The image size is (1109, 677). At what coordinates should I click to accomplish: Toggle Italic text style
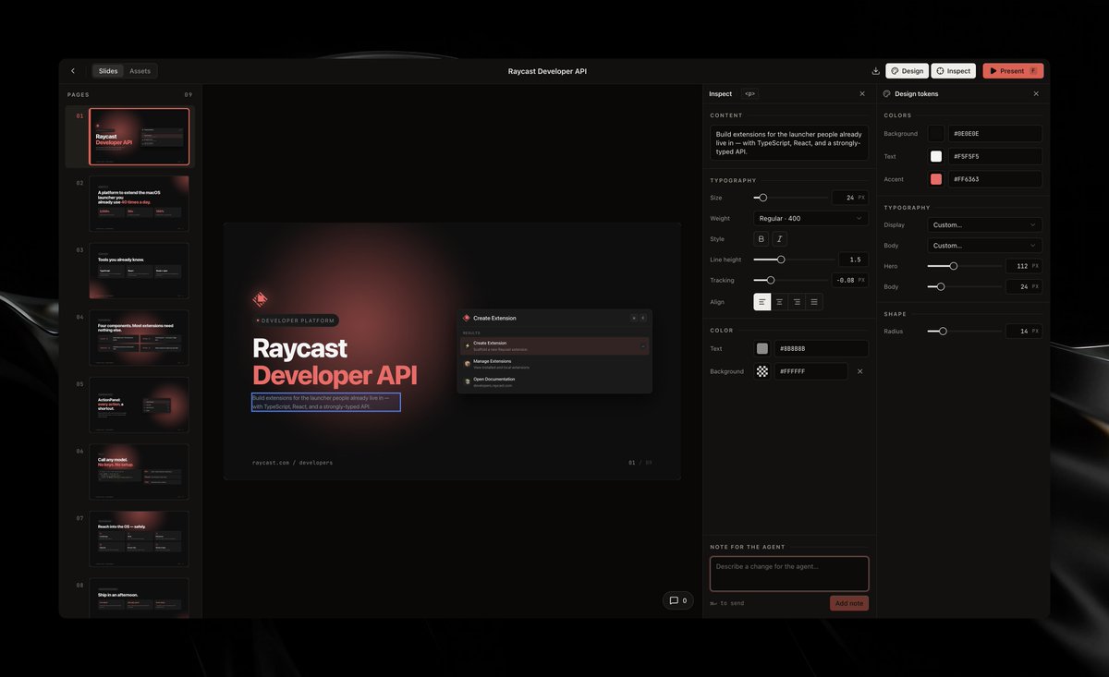[x=780, y=239]
